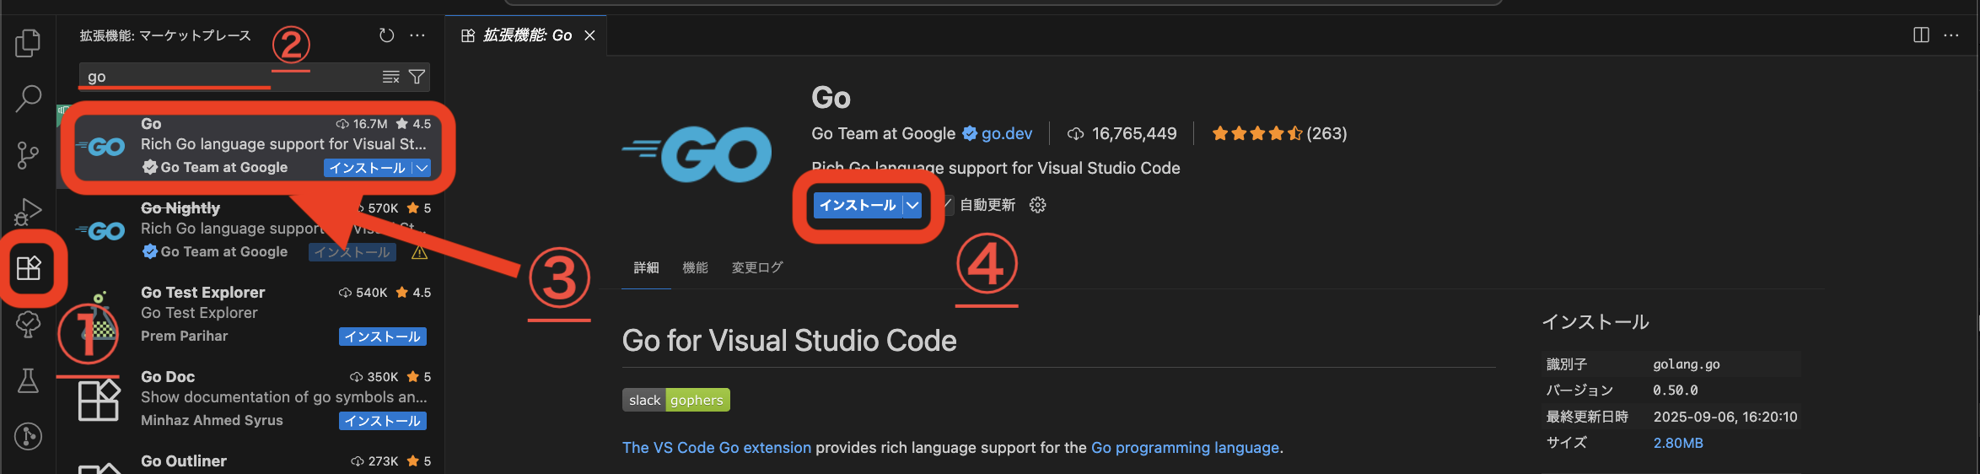1980x474 pixels.
Task: Open the Testing flask view
Action: click(28, 381)
